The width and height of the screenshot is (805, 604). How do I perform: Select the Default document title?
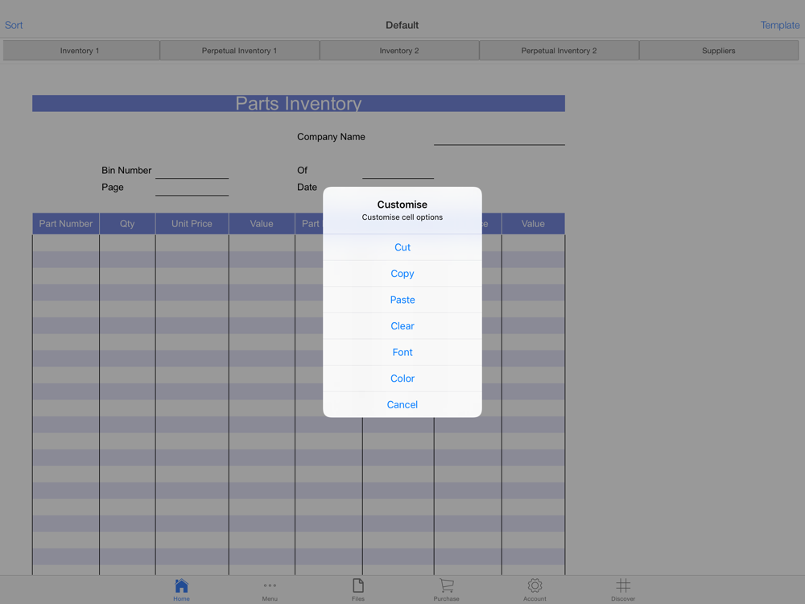pyautogui.click(x=402, y=25)
